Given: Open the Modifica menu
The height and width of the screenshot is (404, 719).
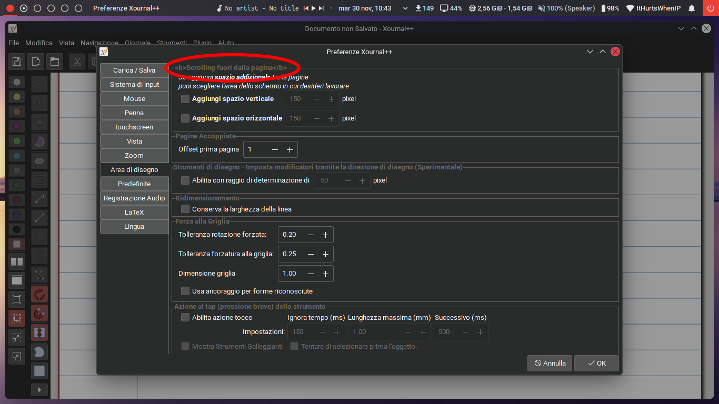Looking at the screenshot, I should [39, 43].
